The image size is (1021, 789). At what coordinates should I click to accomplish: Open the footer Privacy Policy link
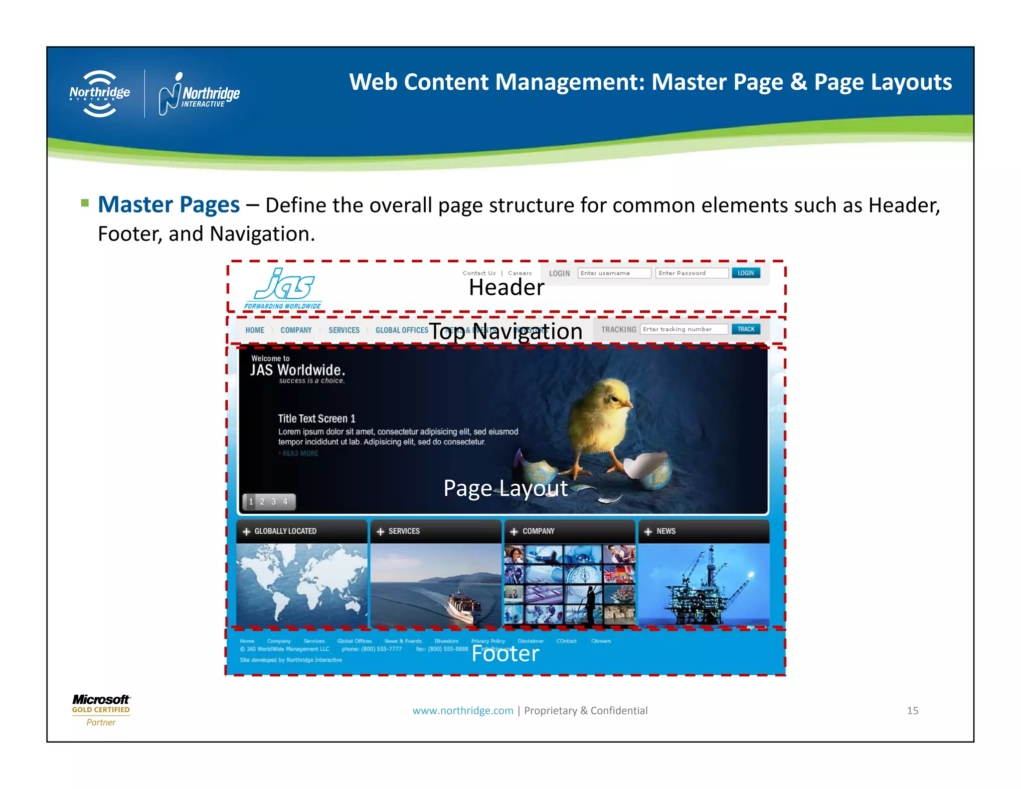[488, 641]
